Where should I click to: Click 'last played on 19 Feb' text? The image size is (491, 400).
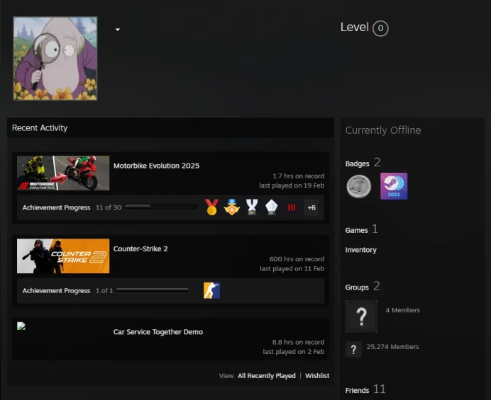coord(292,185)
